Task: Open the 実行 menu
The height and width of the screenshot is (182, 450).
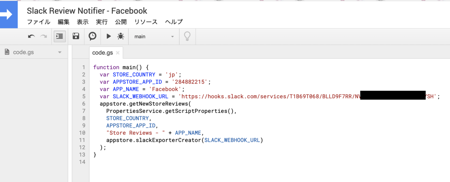Action: click(x=102, y=22)
